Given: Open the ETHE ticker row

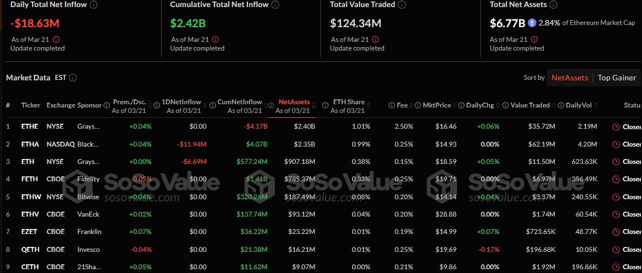Looking at the screenshot, I should pyautogui.click(x=29, y=126).
